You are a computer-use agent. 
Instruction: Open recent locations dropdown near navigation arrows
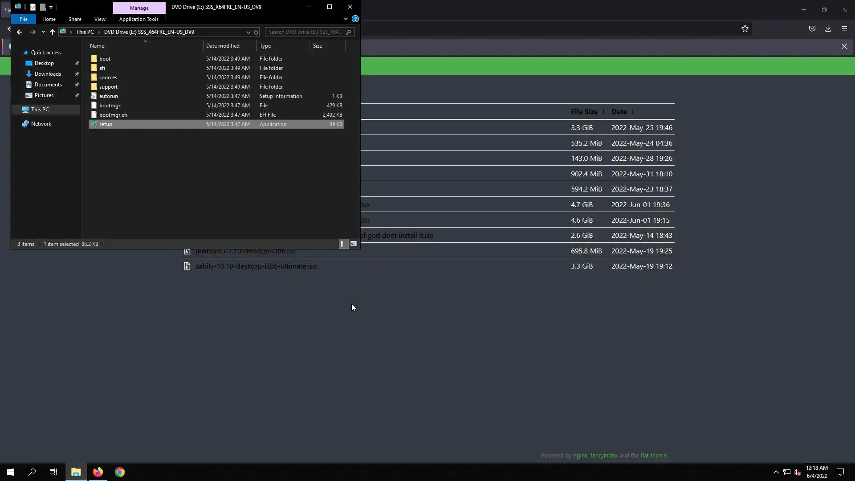coord(43,32)
